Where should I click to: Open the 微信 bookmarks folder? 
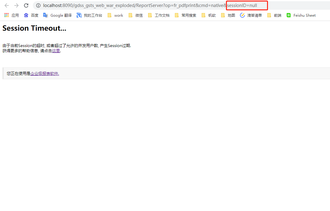[x=136, y=15]
